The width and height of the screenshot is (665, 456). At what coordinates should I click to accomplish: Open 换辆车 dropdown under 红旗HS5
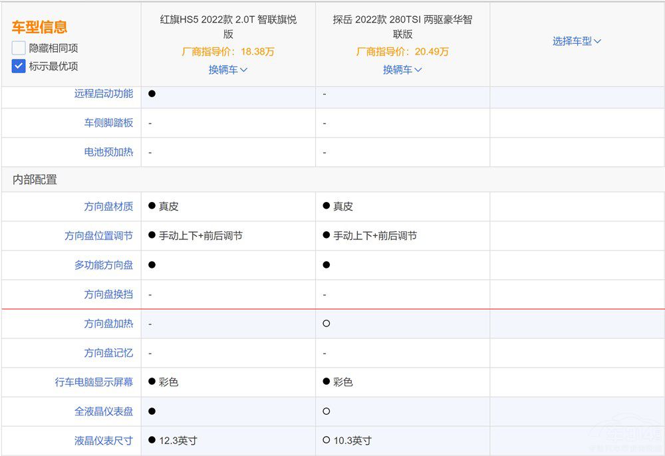228,69
